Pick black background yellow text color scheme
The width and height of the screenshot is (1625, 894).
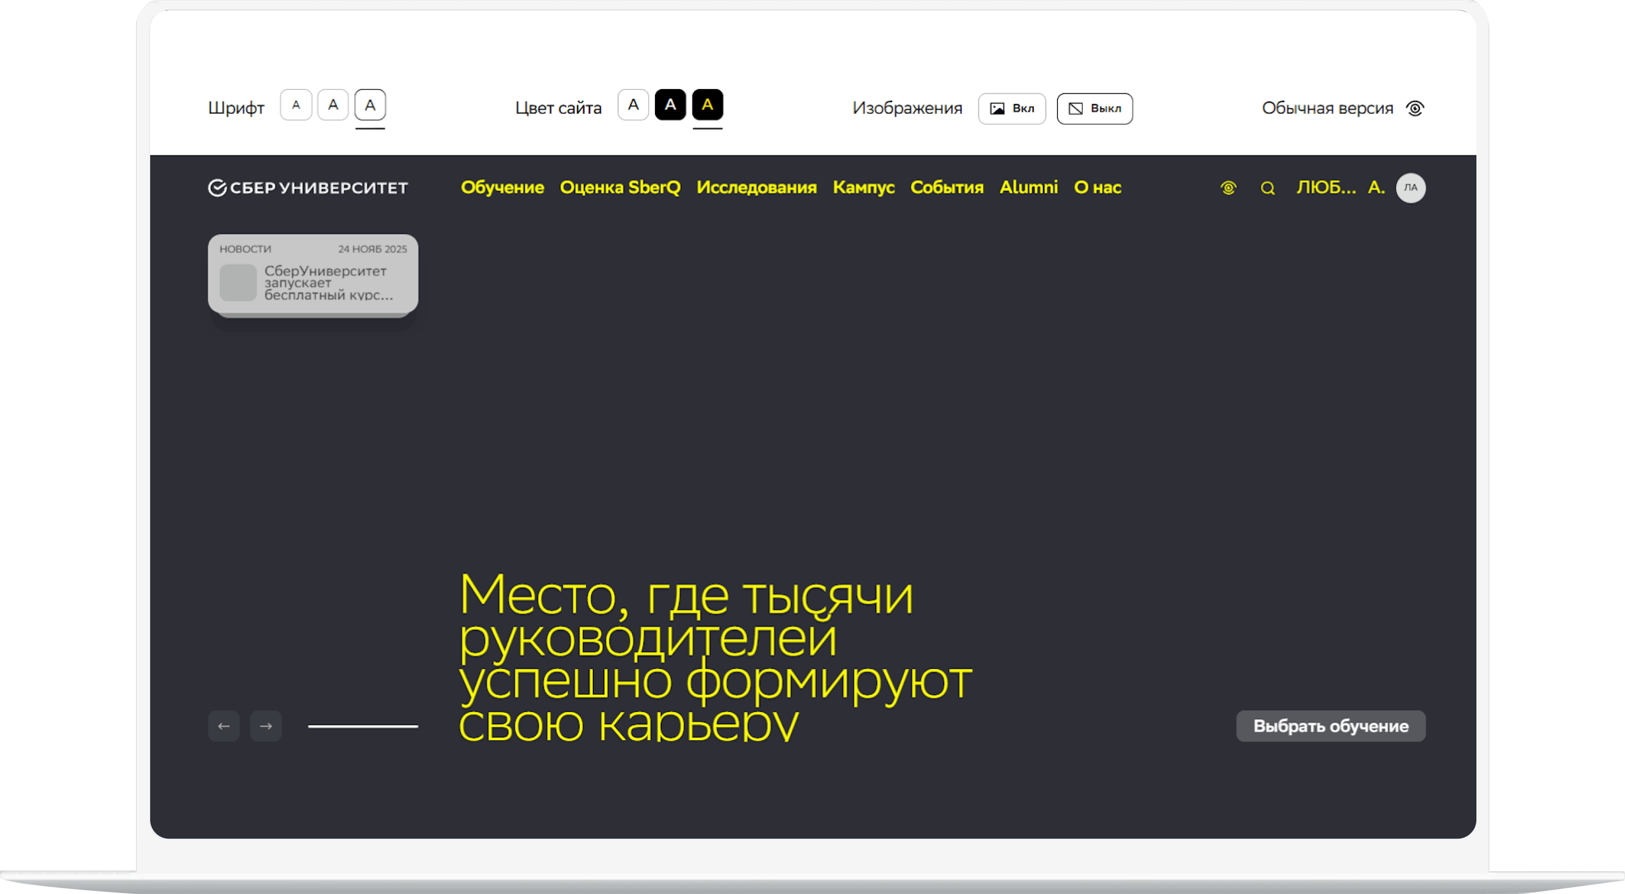click(x=707, y=105)
